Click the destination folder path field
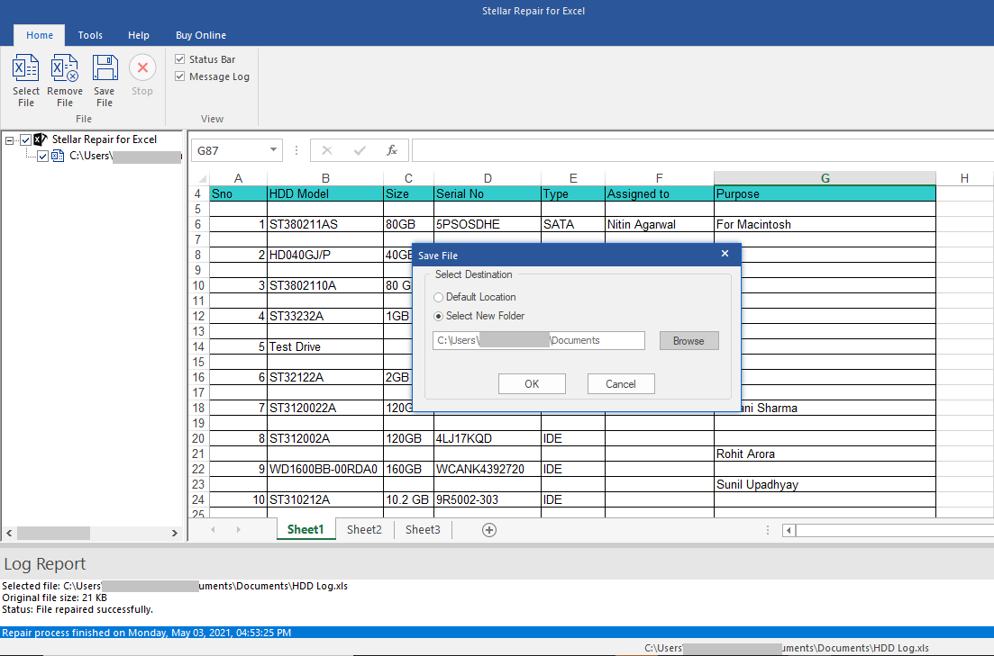Image resolution: width=994 pixels, height=656 pixels. pos(539,341)
